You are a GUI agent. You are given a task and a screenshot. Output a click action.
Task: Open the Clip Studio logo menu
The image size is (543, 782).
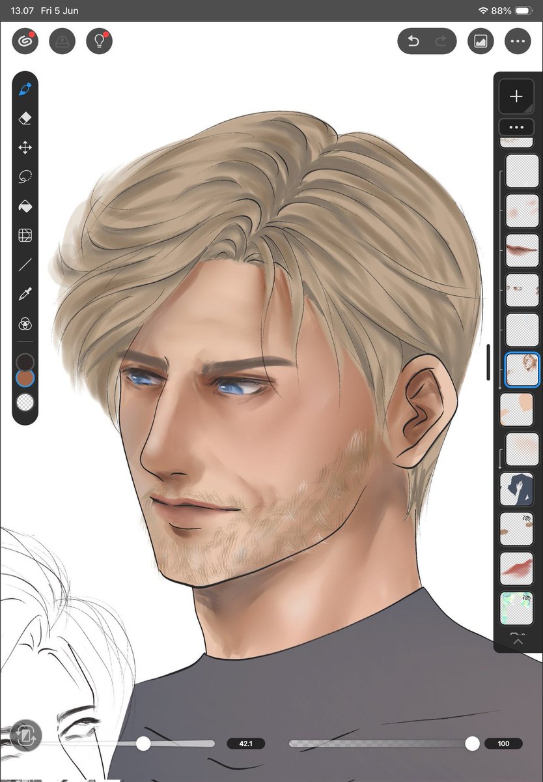[x=25, y=41]
